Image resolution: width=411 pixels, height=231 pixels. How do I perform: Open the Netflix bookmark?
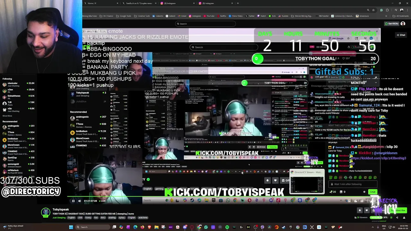pyautogui.click(x=222, y=16)
